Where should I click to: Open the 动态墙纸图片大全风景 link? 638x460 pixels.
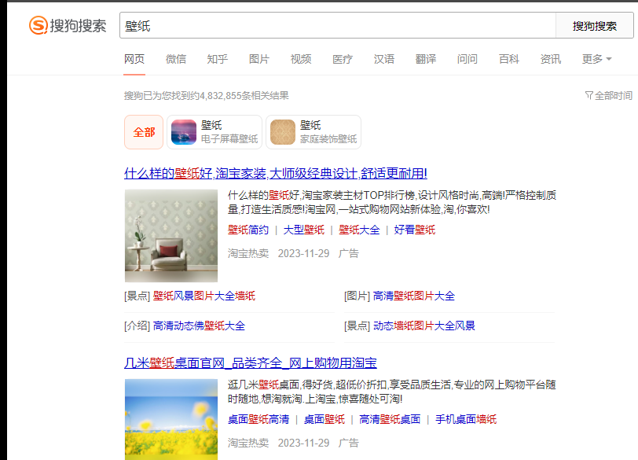click(424, 326)
